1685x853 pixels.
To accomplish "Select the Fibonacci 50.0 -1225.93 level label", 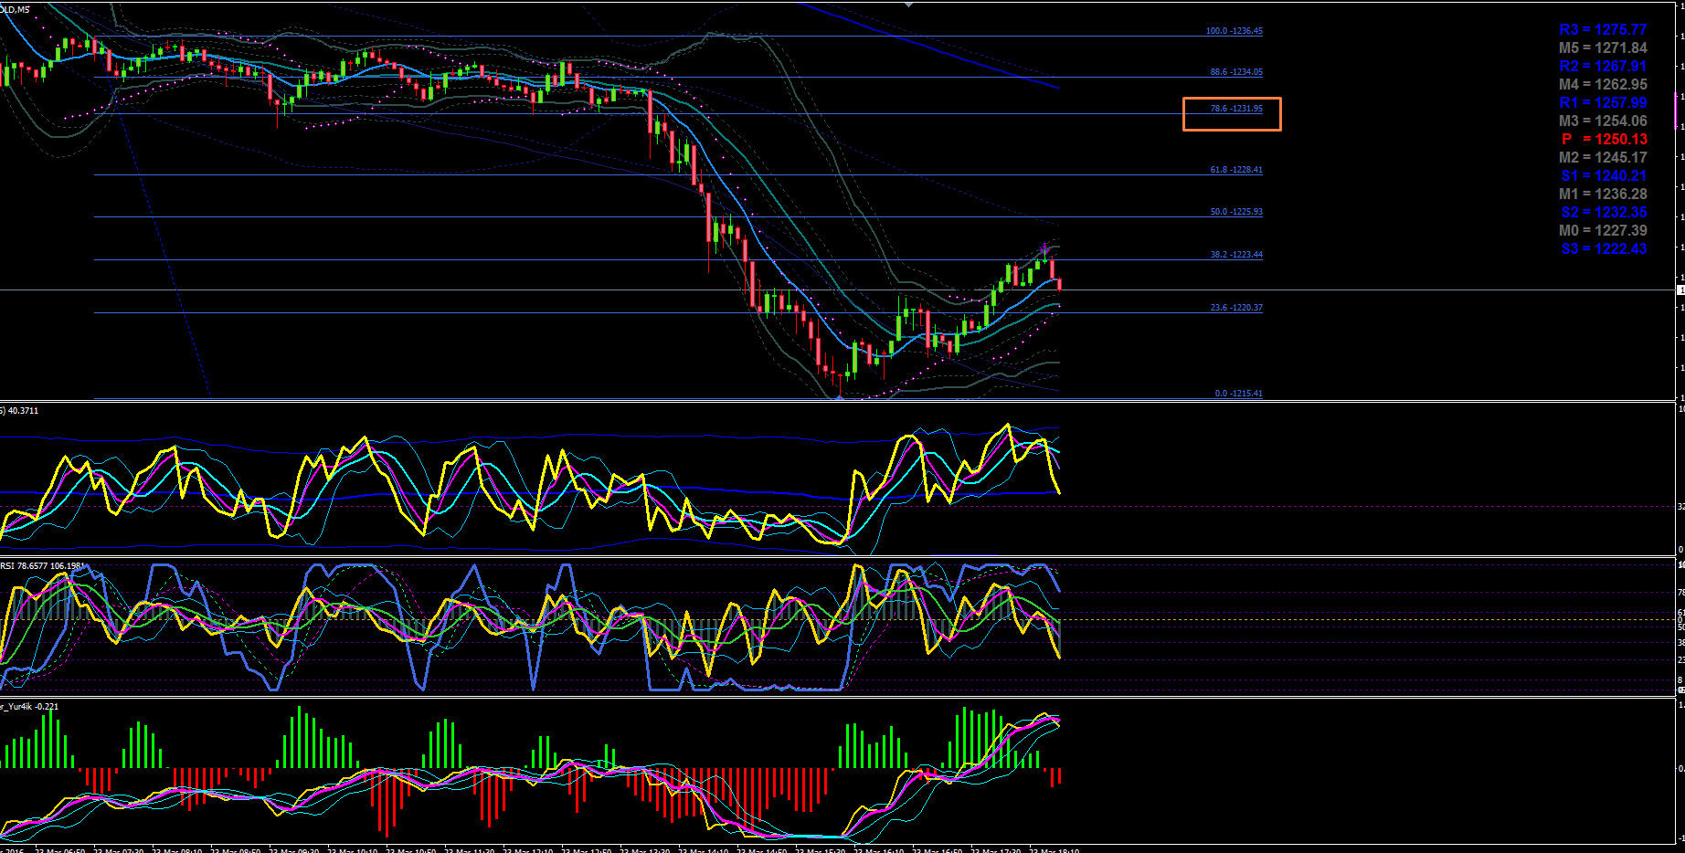I will pos(1236,212).
